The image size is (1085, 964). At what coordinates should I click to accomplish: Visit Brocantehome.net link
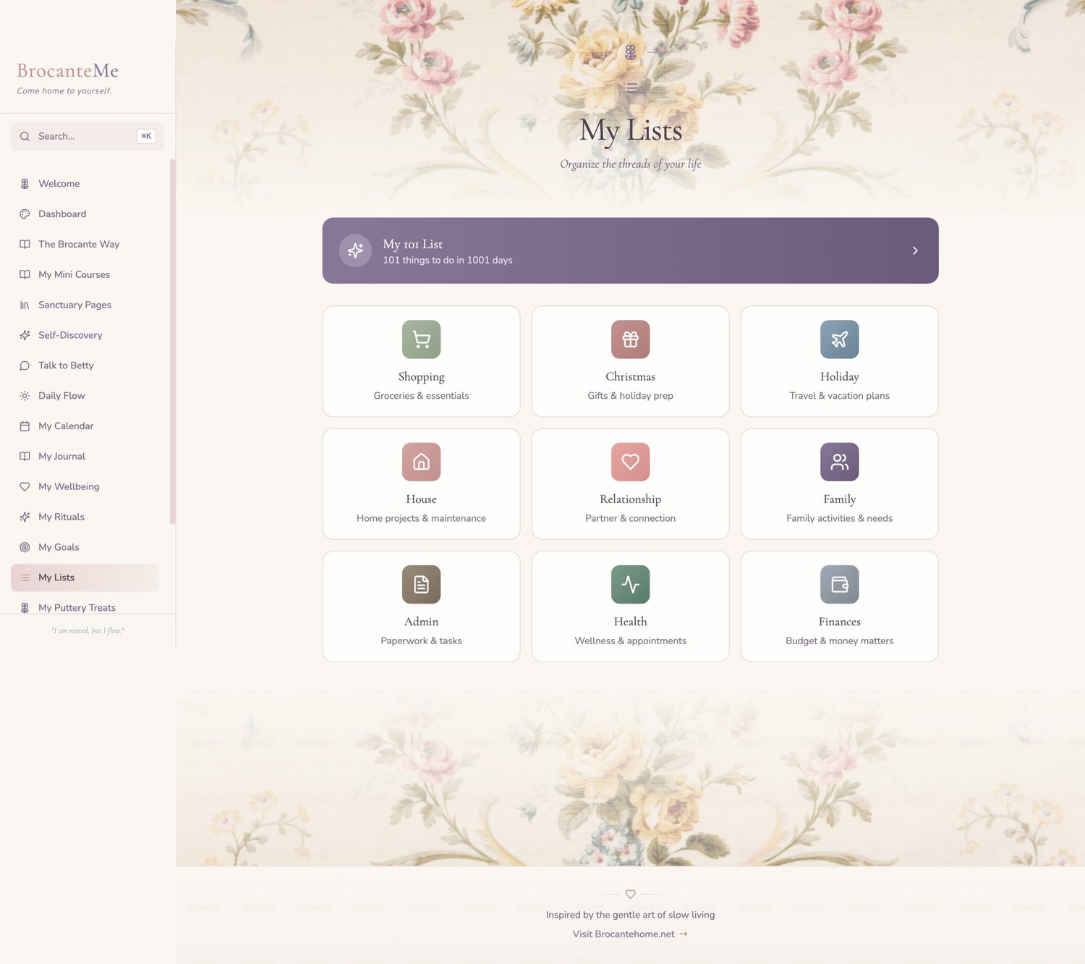630,934
